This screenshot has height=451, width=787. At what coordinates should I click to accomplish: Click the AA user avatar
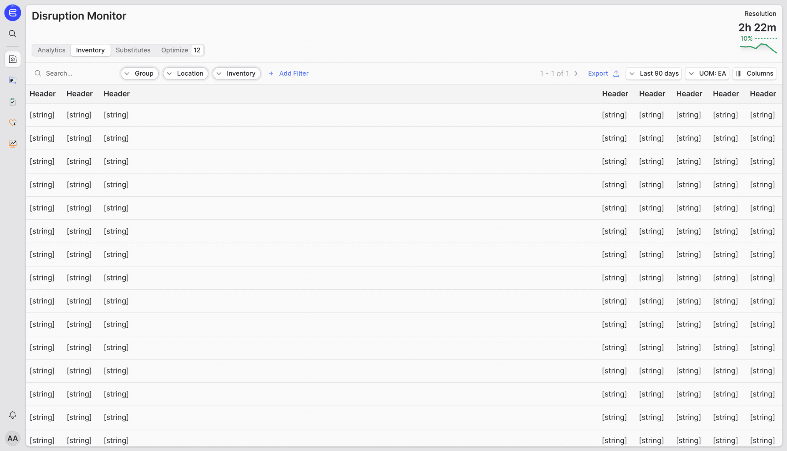pos(13,438)
